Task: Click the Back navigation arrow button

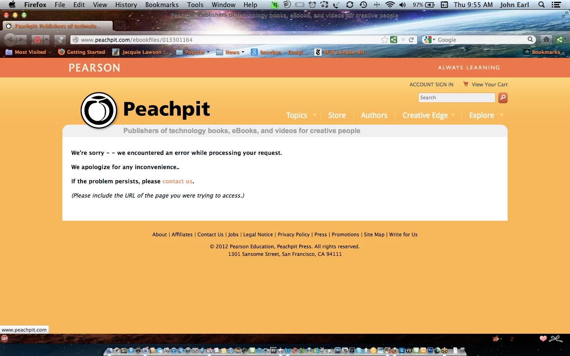Action: tap(10, 40)
